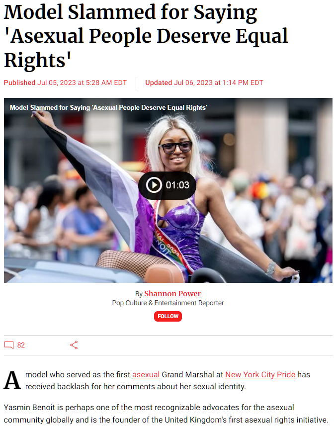Click the word 'Published' in red

[x=20, y=83]
